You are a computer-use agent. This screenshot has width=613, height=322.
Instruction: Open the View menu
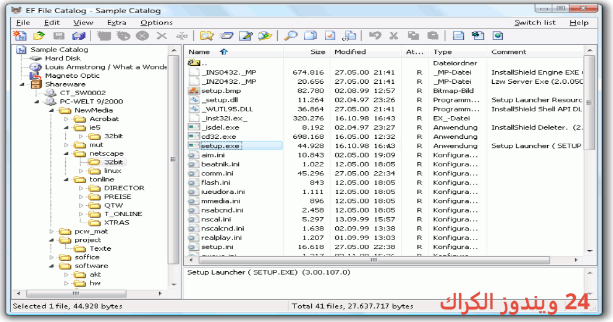click(x=83, y=23)
